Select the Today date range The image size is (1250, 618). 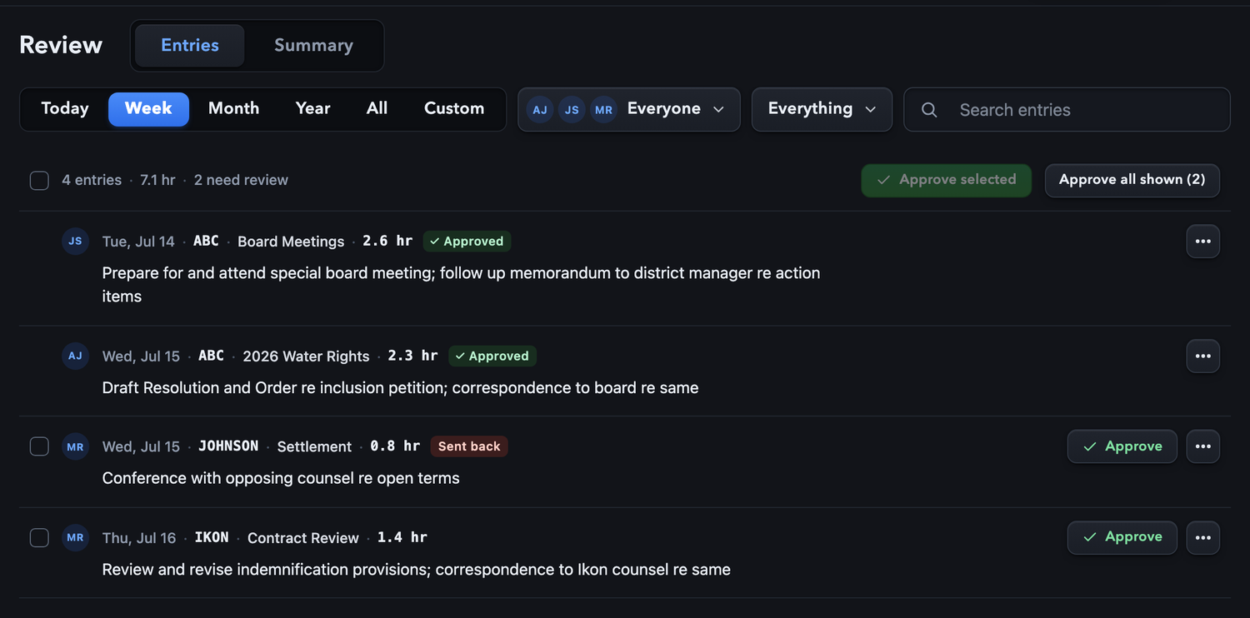click(x=65, y=109)
